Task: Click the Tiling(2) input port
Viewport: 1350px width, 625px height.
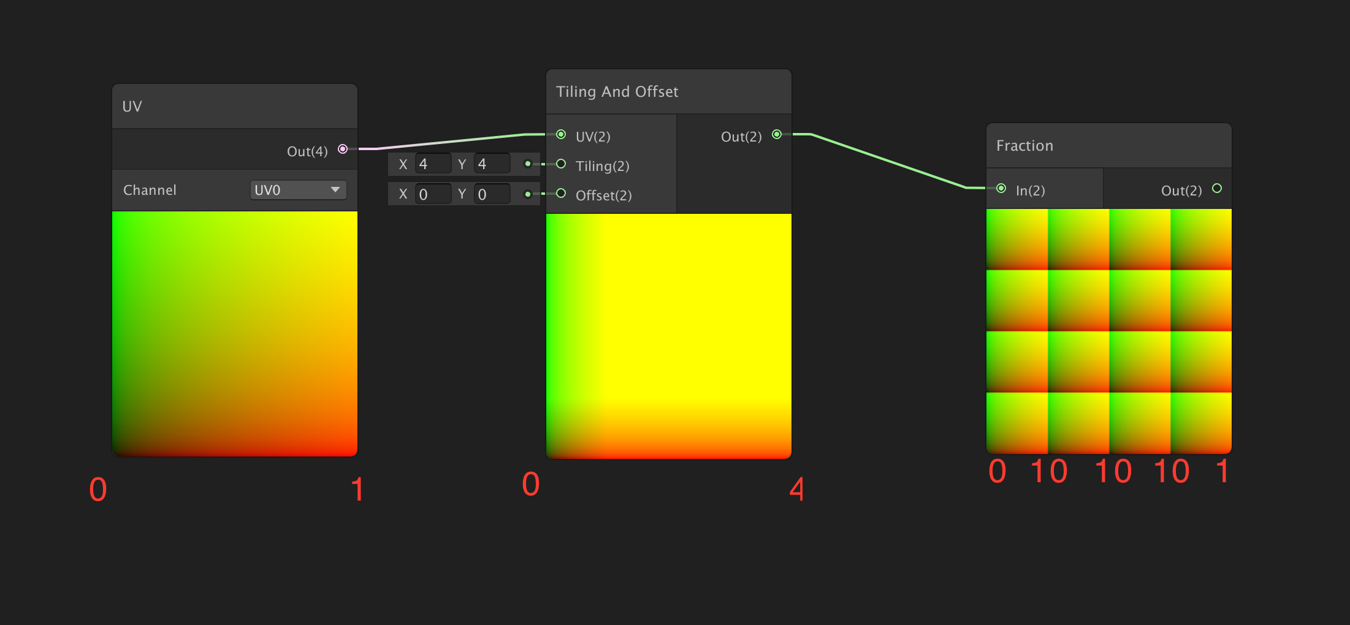Action: click(561, 164)
